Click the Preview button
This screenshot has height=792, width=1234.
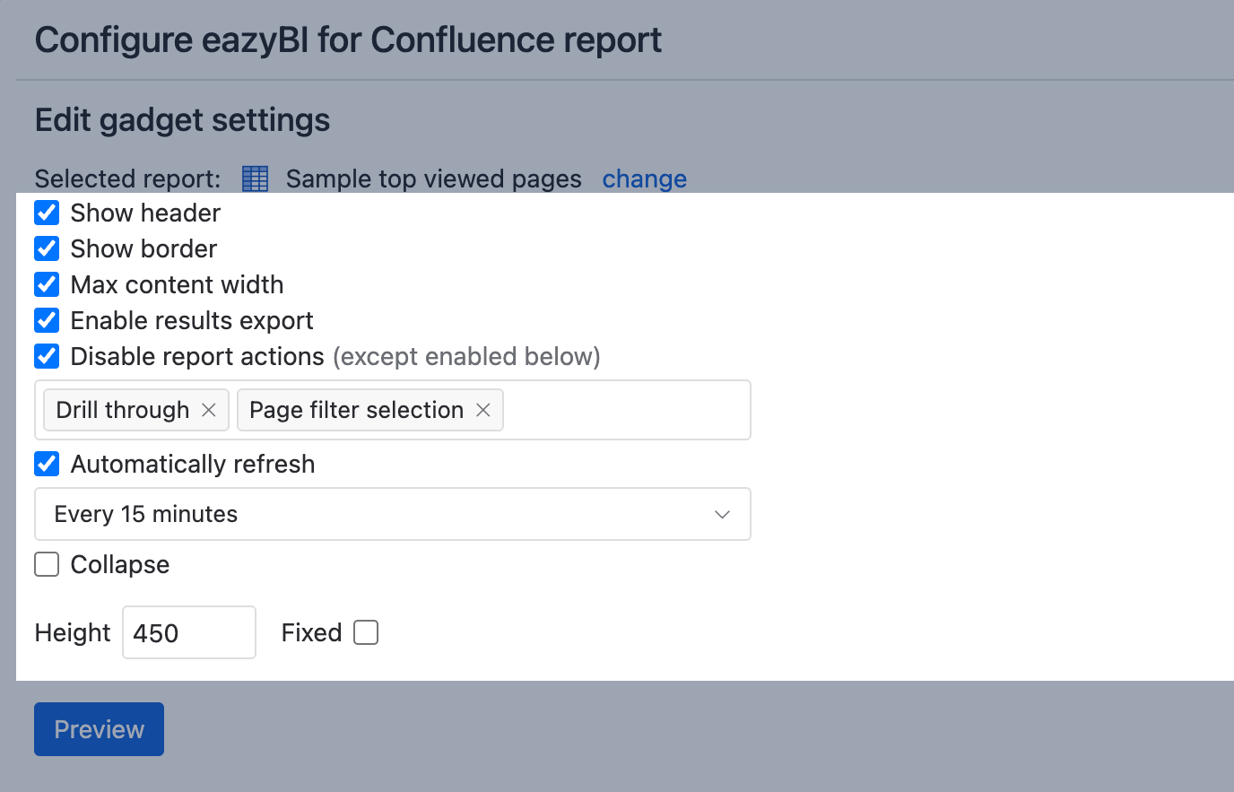pos(99,729)
